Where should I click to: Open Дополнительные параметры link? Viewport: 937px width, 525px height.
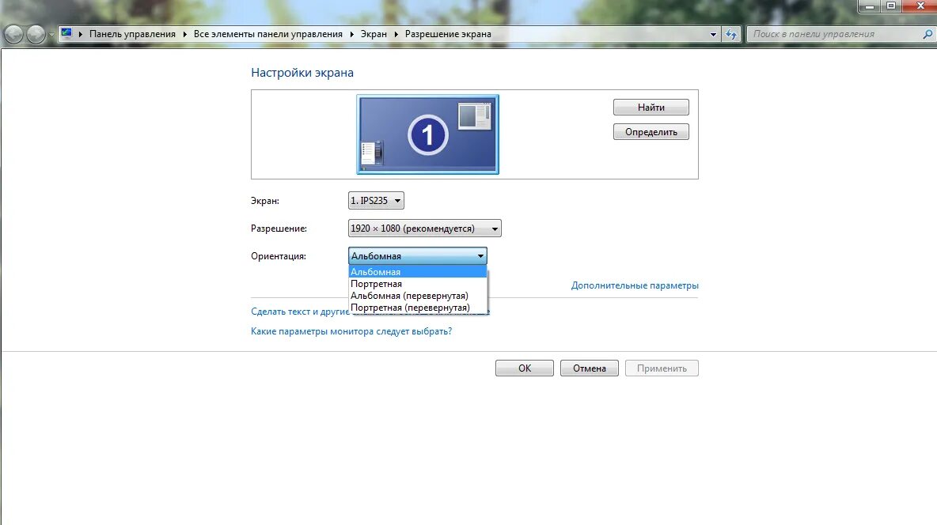(635, 285)
